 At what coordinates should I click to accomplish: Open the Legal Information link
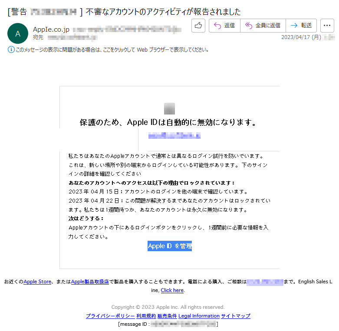199,316
